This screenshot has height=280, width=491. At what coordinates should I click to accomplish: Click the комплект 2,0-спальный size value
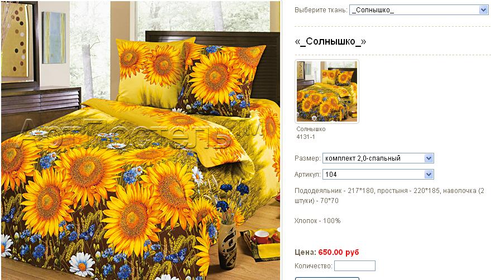click(363, 158)
